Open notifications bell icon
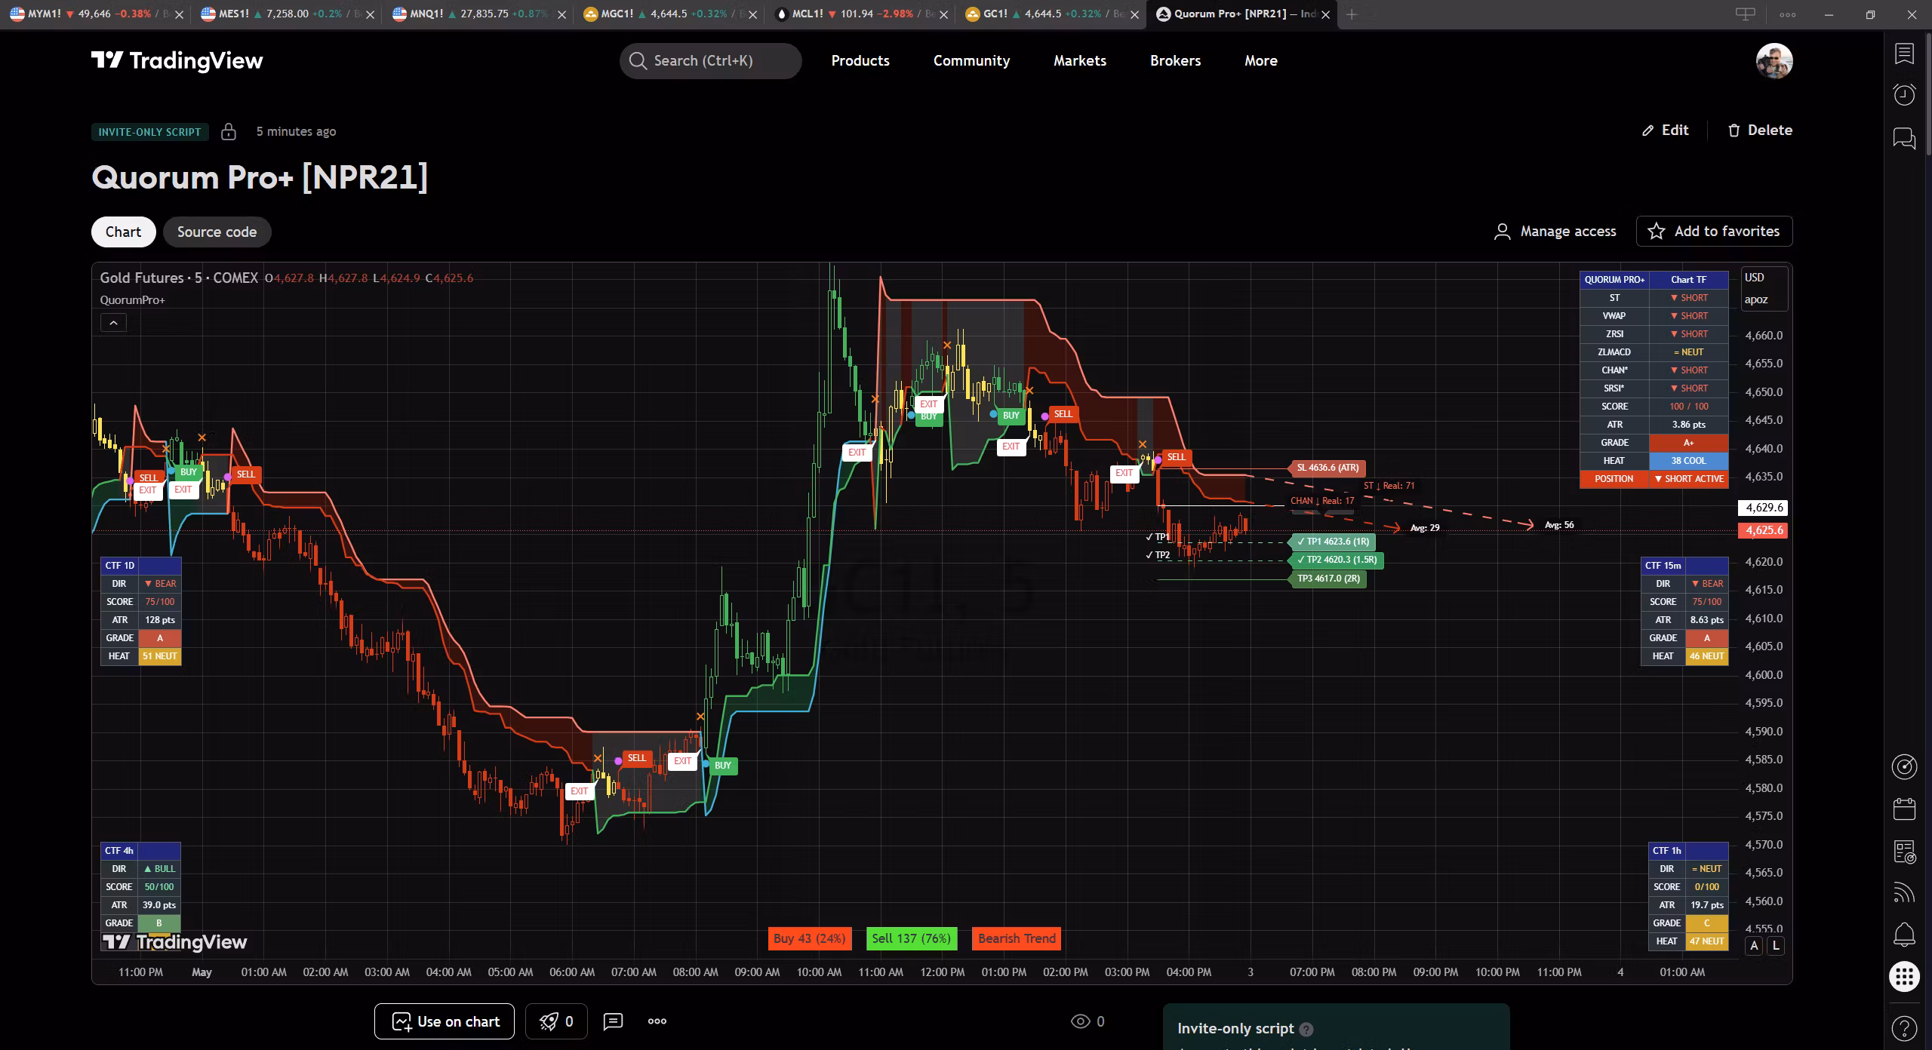 tap(1904, 935)
